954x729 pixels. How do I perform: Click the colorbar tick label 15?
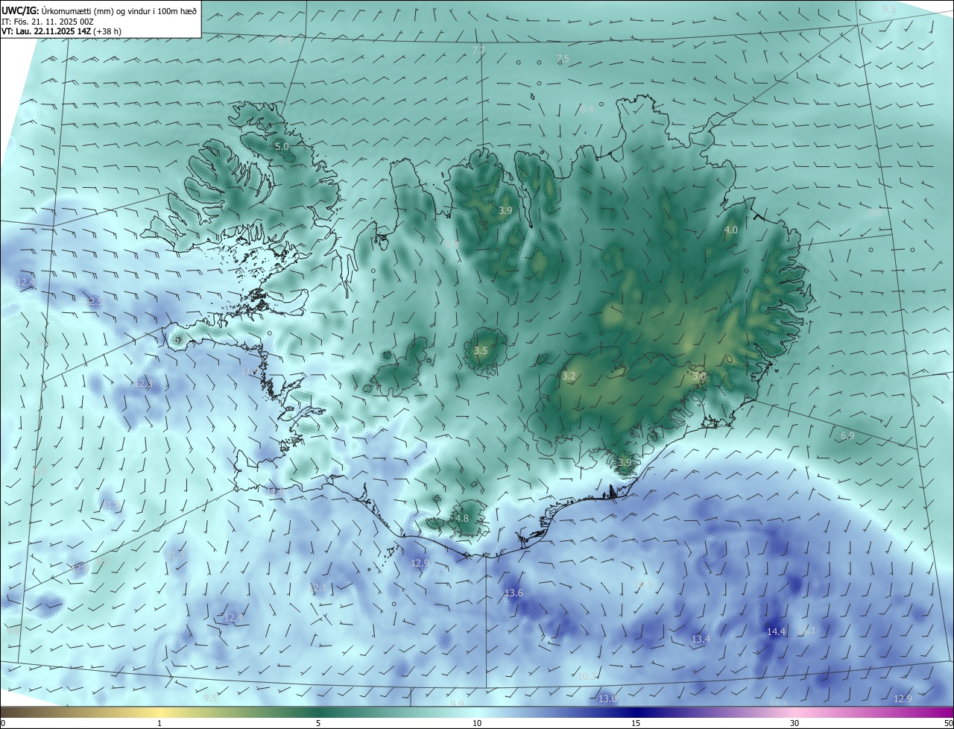point(636,723)
